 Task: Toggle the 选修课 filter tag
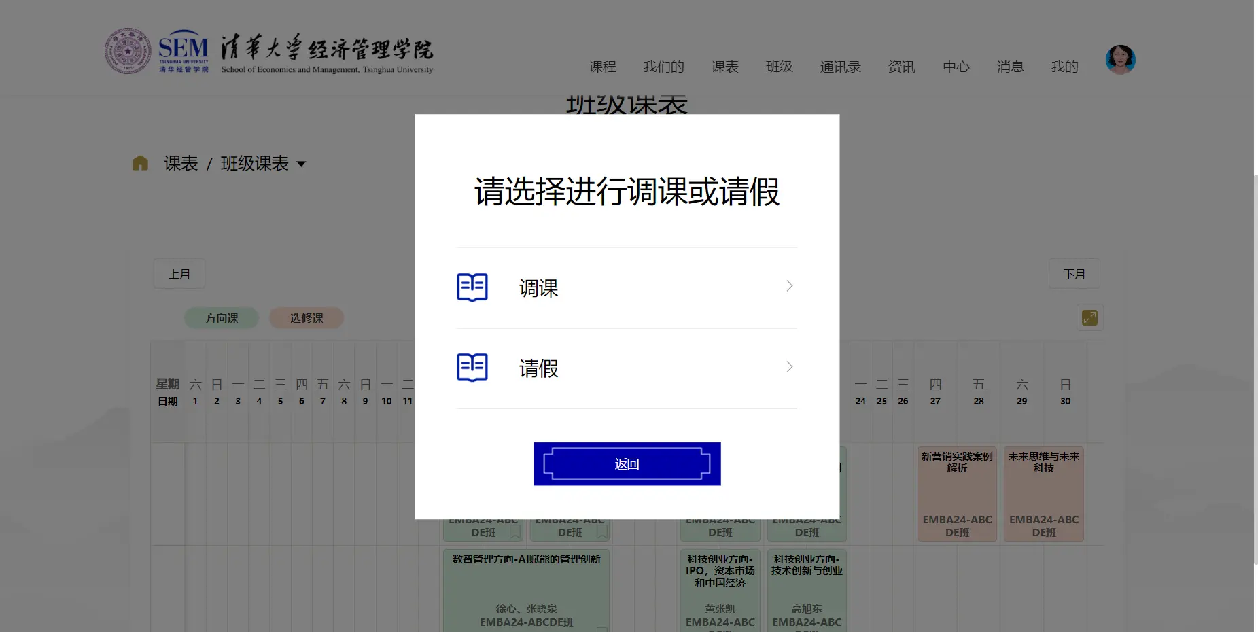307,318
